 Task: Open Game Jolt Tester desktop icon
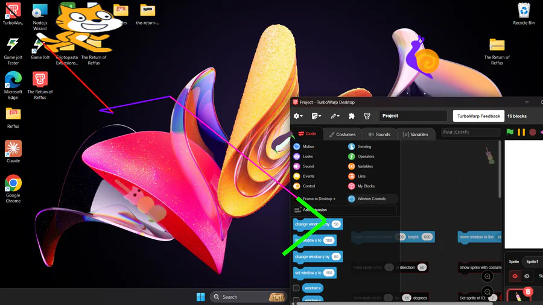coord(13,51)
